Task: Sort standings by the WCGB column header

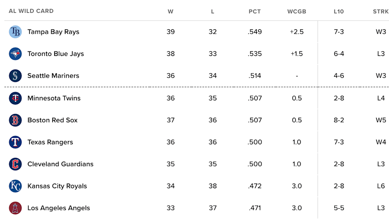Action: coord(297,12)
